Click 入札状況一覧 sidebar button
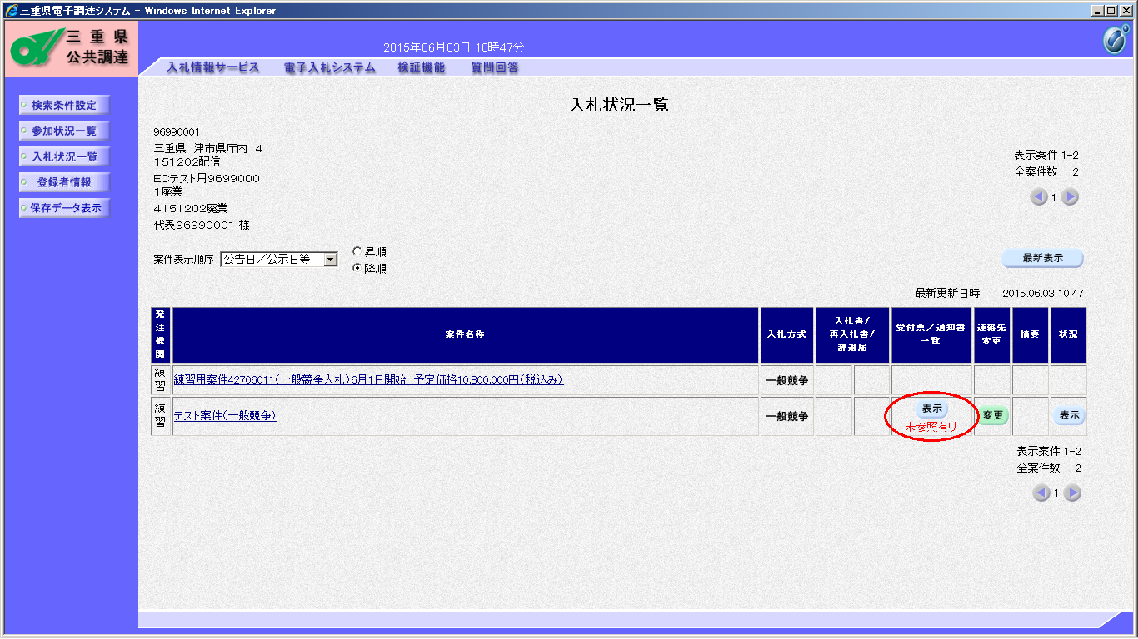1138x639 pixels. pos(64,156)
